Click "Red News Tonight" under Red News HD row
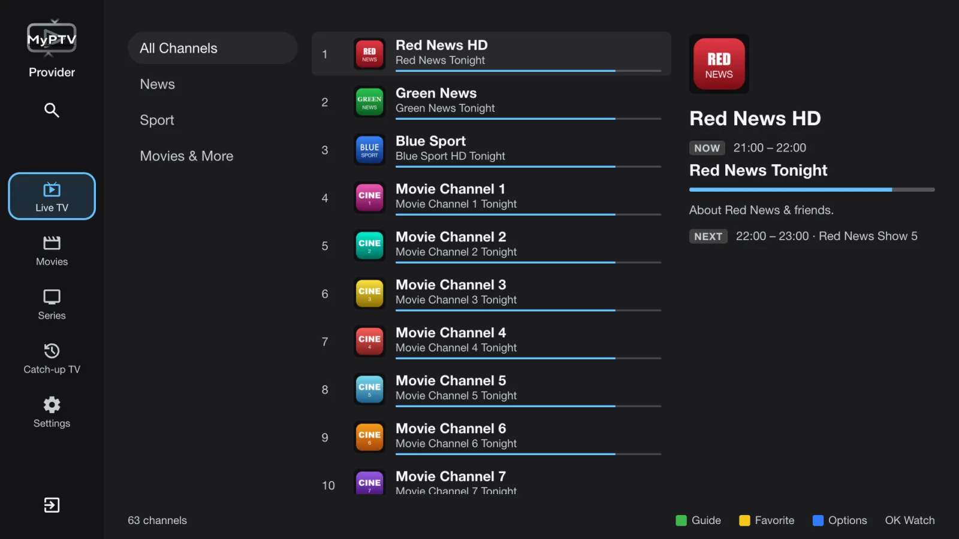Screen dimensions: 959x539 pos(441,60)
